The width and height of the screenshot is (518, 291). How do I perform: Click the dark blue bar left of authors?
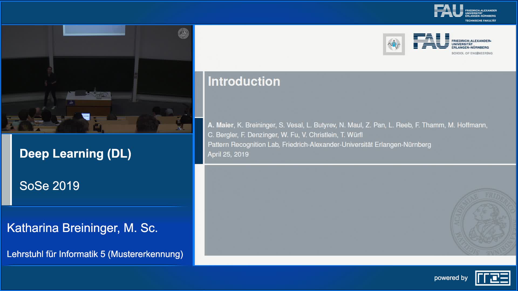click(x=199, y=141)
